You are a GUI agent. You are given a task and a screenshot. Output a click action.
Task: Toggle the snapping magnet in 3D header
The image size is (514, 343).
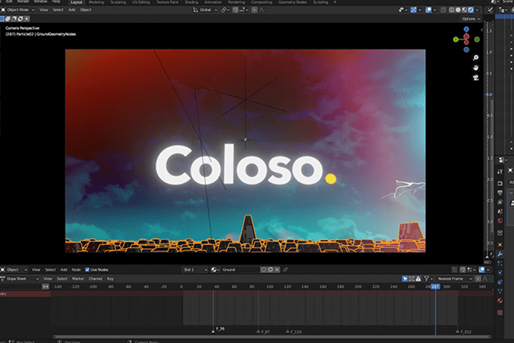coord(235,10)
